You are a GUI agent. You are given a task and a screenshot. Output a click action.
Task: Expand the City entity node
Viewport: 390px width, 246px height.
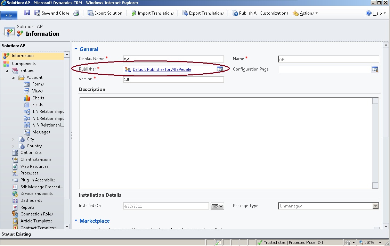click(13, 139)
